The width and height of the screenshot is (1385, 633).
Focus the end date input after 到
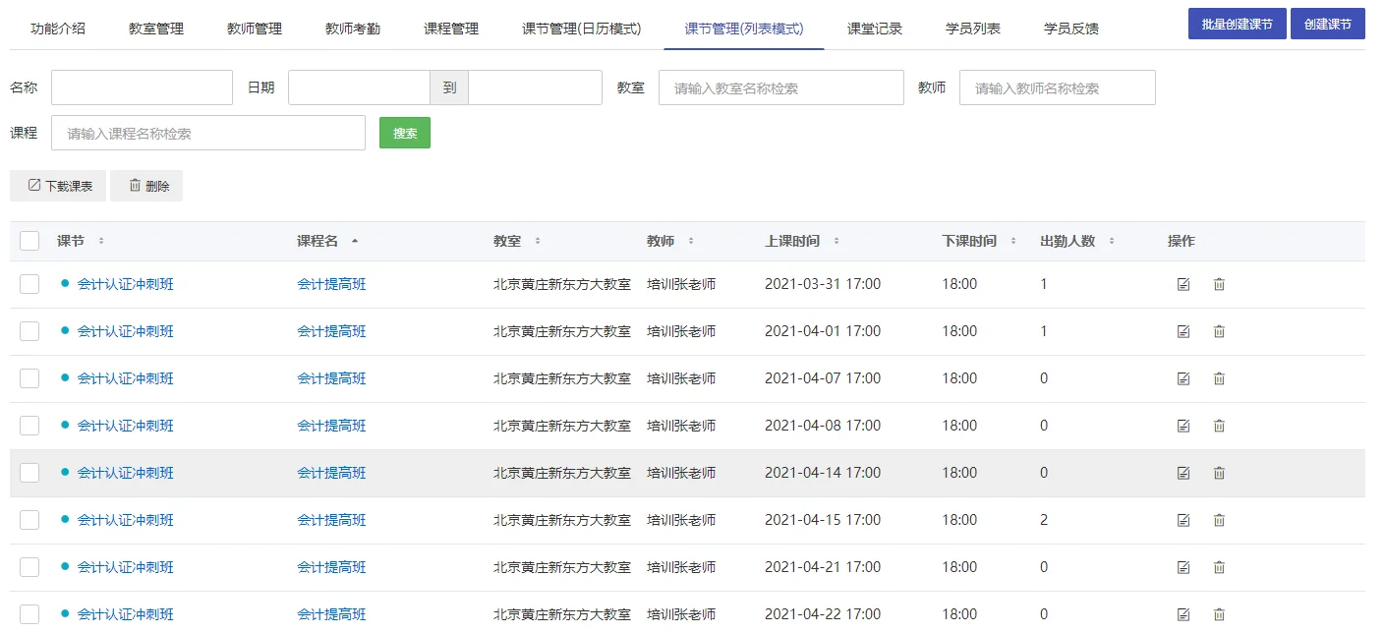coord(535,87)
